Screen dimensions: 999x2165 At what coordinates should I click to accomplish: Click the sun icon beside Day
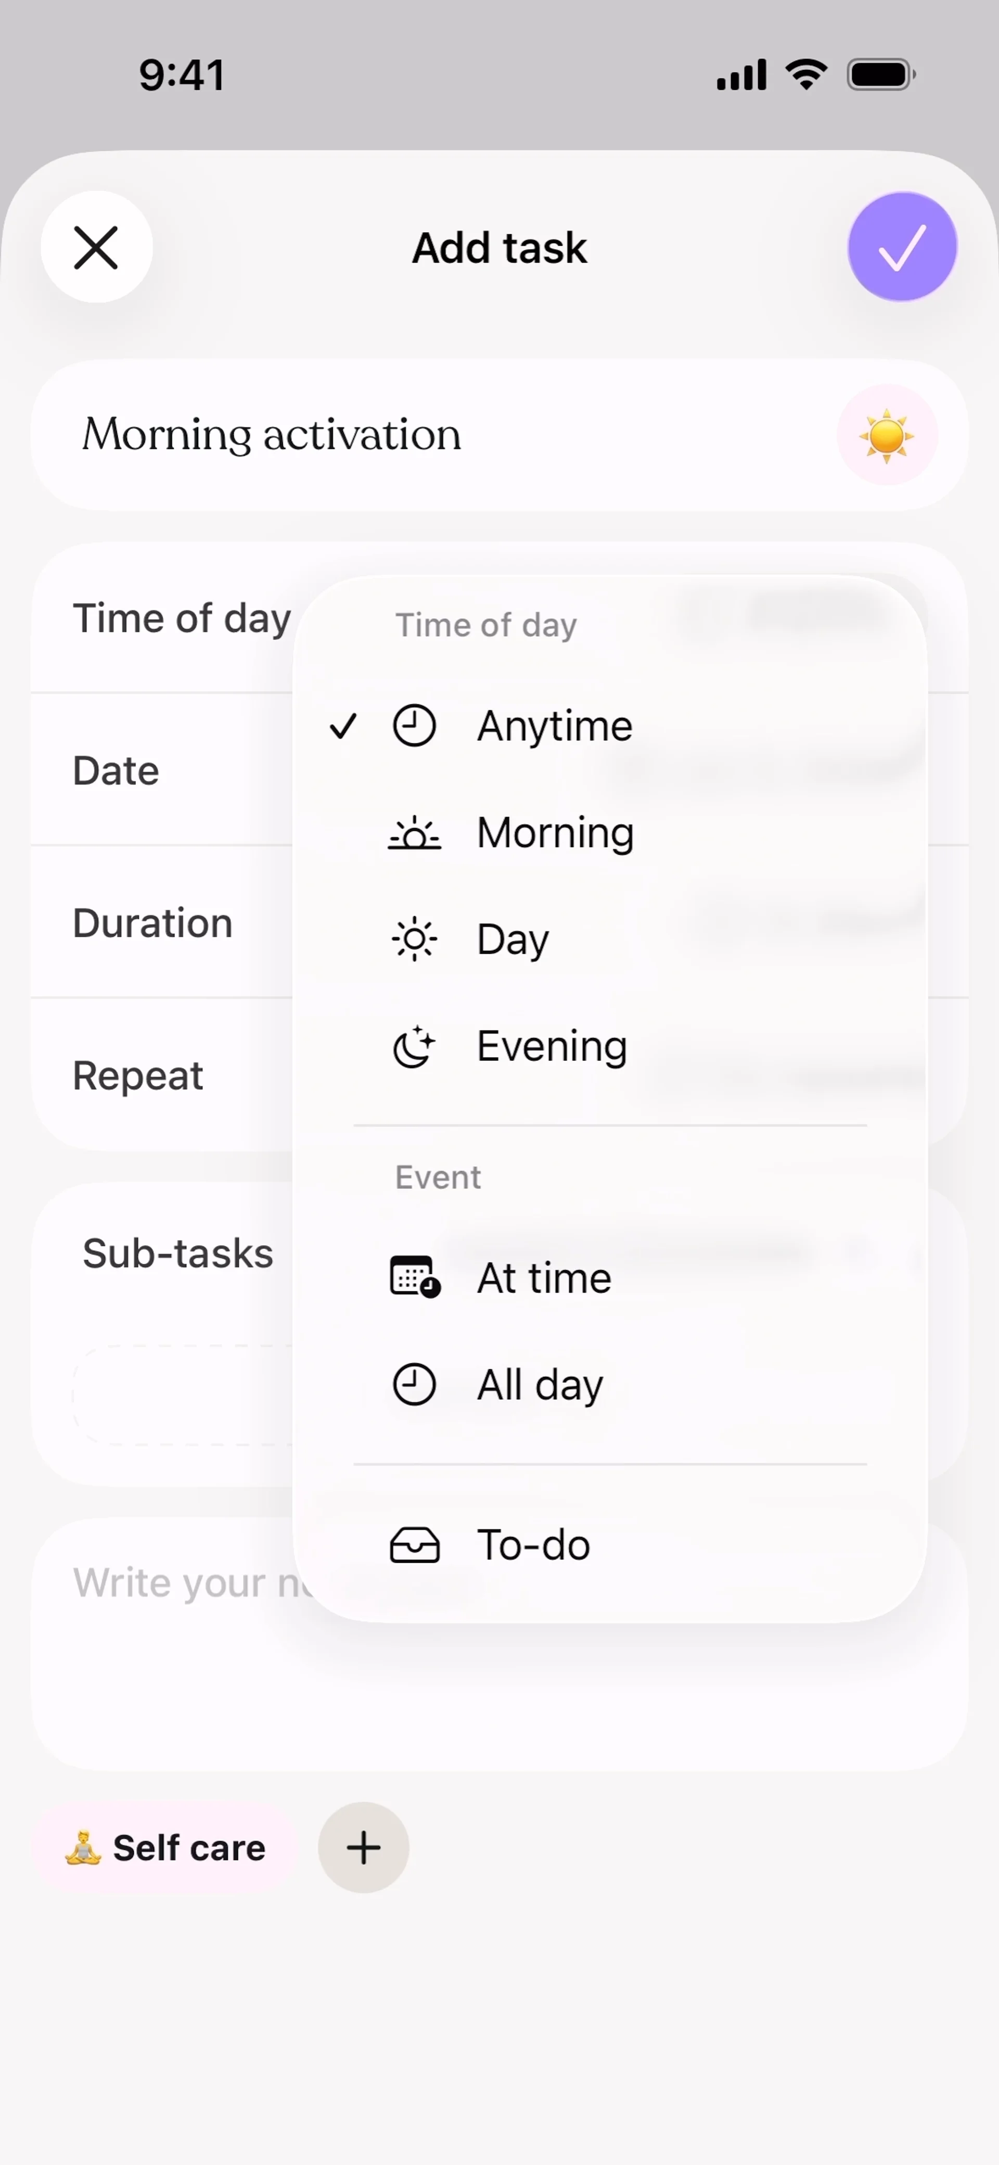pyautogui.click(x=413, y=940)
